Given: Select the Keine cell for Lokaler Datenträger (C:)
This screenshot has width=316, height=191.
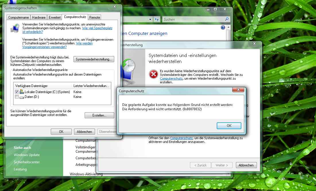Looking at the screenshot, I should click(77, 92).
